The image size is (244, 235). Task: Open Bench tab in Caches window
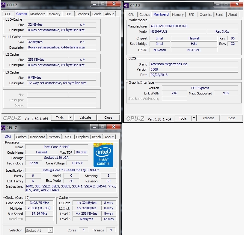click(x=97, y=14)
